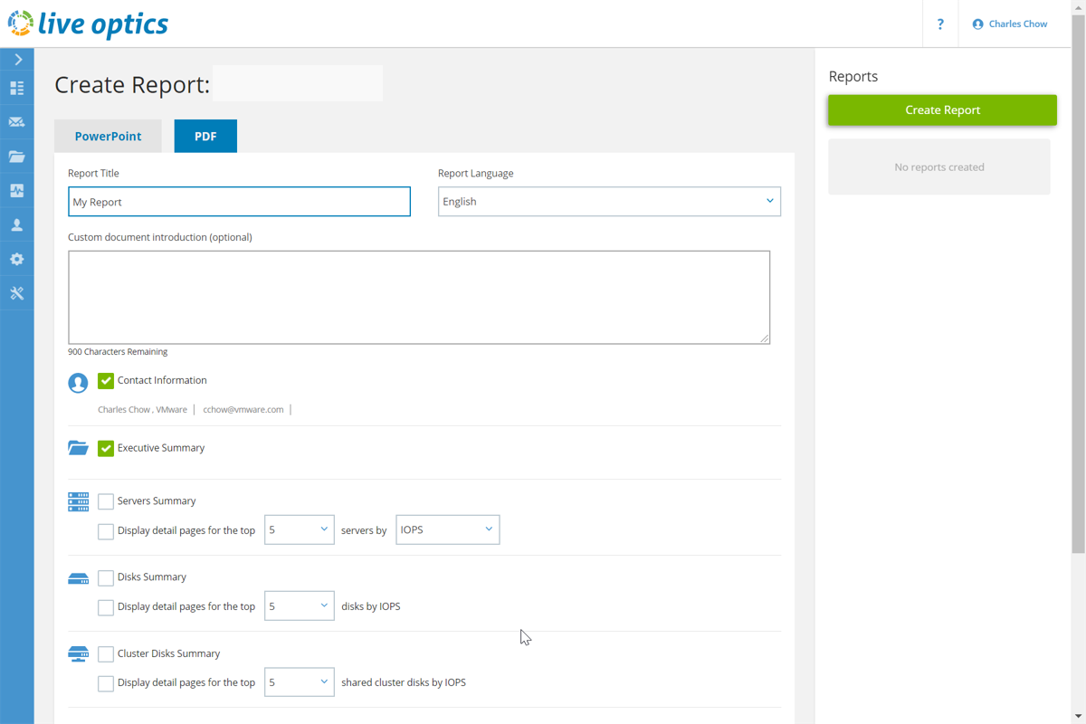The height and width of the screenshot is (724, 1086).
Task: Click the user avatar icon beside Charles Chow
Action: [x=977, y=24]
